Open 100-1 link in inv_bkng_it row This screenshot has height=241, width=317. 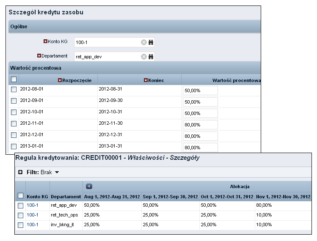32,225
